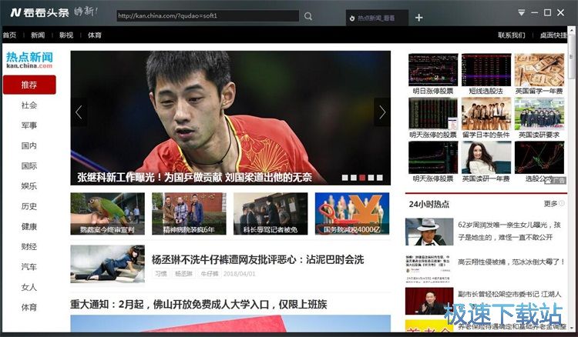Viewport: 578px width, 337px height.
Task: Click the 联系我们 link
Action: (x=511, y=35)
